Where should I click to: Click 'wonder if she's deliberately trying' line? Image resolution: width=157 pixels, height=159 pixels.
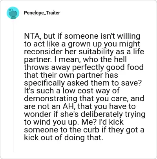85,114
